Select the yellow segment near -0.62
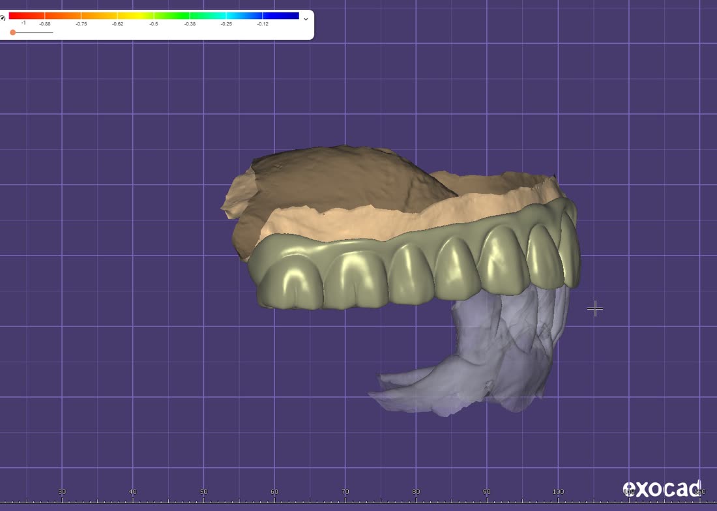The height and width of the screenshot is (511, 717). (136, 16)
